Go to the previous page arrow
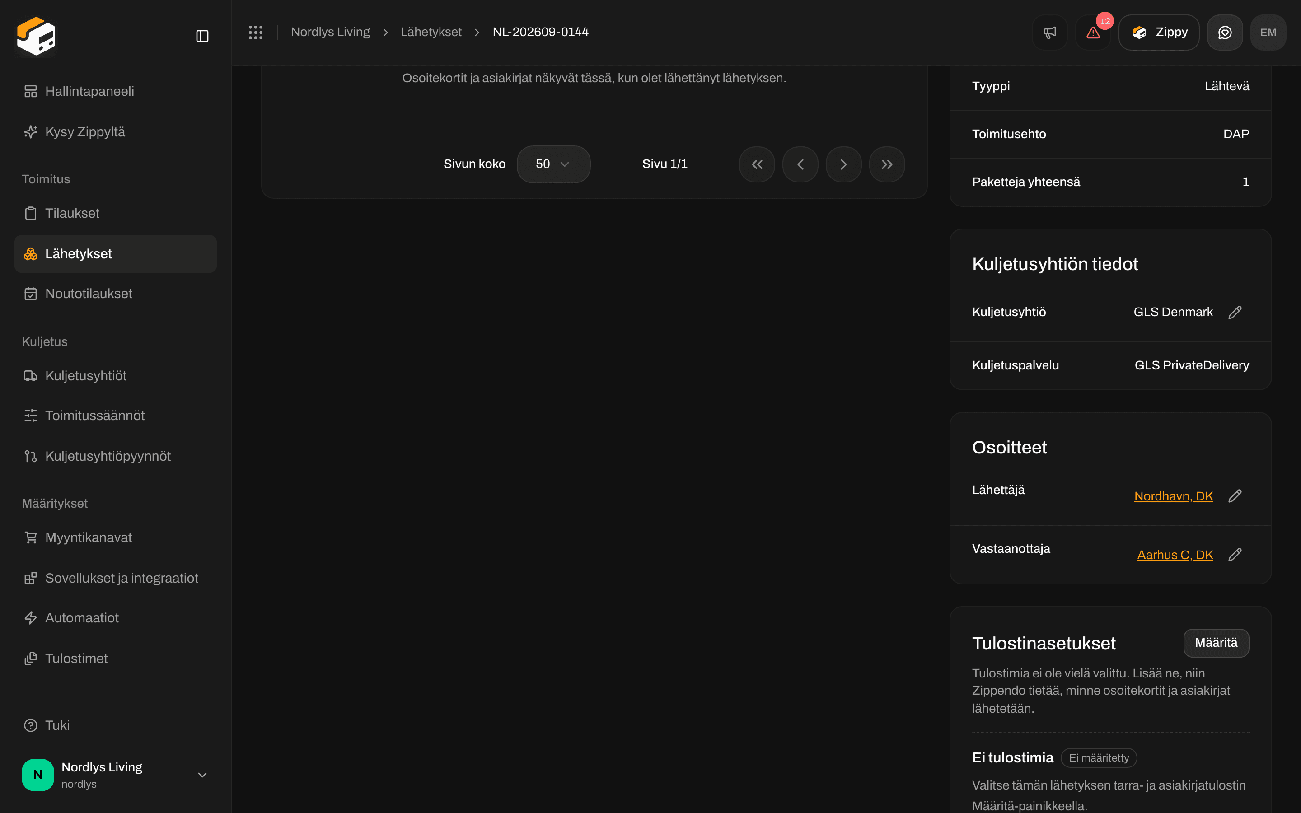 [800, 164]
